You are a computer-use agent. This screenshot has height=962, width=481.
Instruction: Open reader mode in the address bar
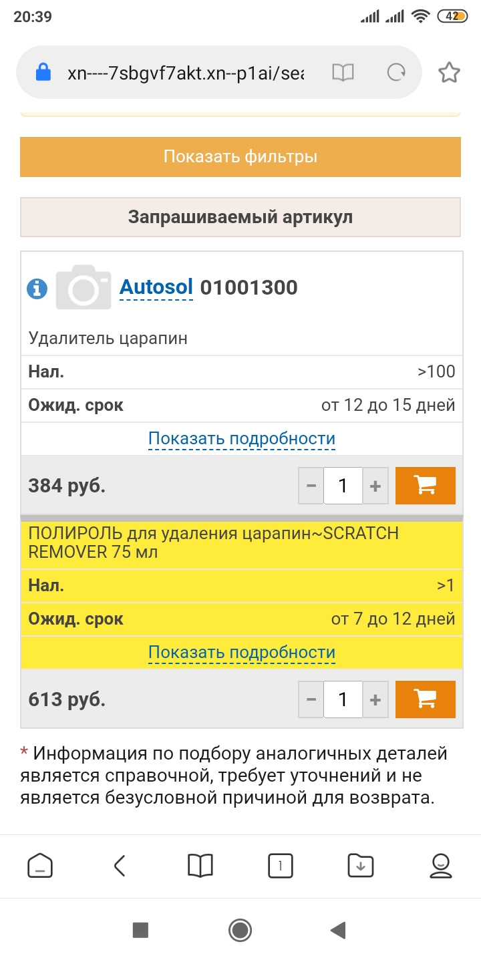(x=343, y=73)
